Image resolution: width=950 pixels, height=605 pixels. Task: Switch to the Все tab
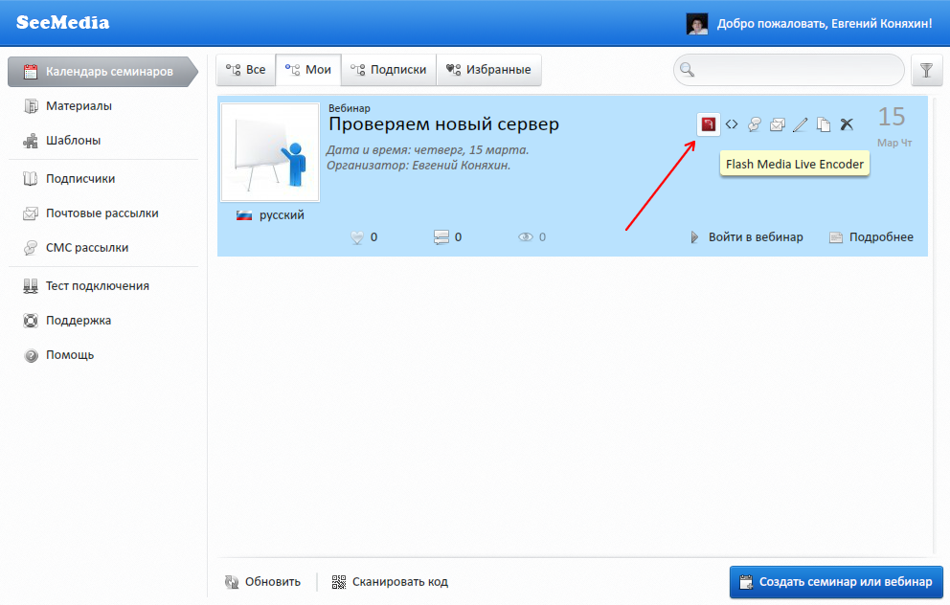pyautogui.click(x=246, y=70)
